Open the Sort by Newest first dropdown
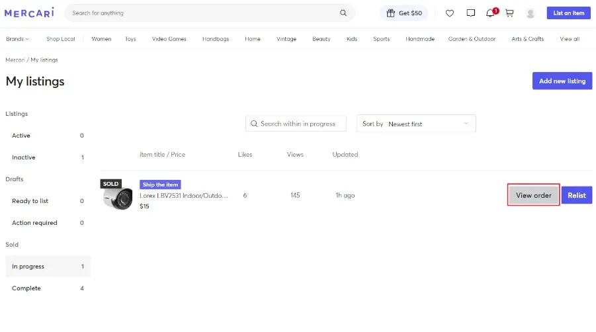596x332 pixels. coord(416,124)
